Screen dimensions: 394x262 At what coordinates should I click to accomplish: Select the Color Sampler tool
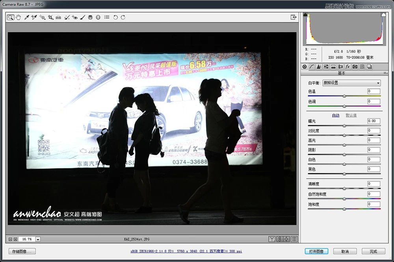(x=34, y=17)
